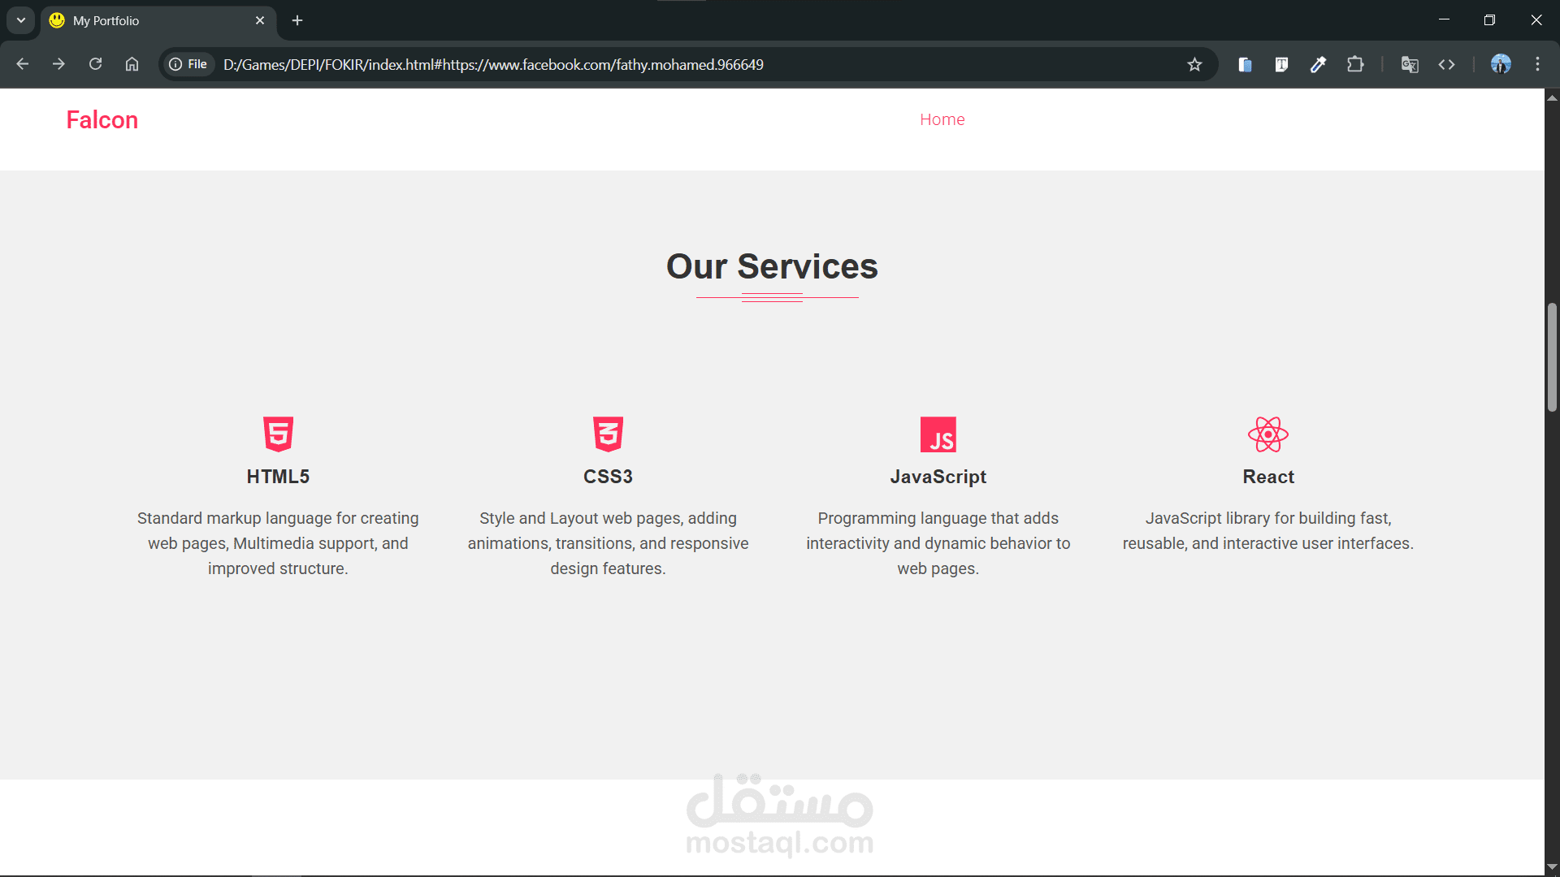This screenshot has height=877, width=1560.
Task: Reload the page
Action: (x=95, y=64)
